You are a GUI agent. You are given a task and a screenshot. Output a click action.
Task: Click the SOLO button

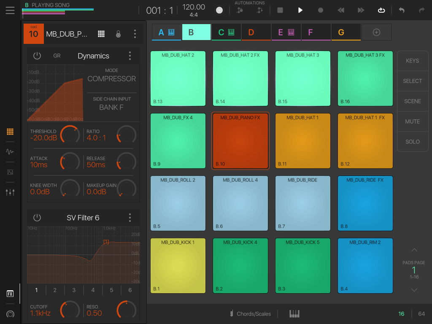pyautogui.click(x=412, y=142)
